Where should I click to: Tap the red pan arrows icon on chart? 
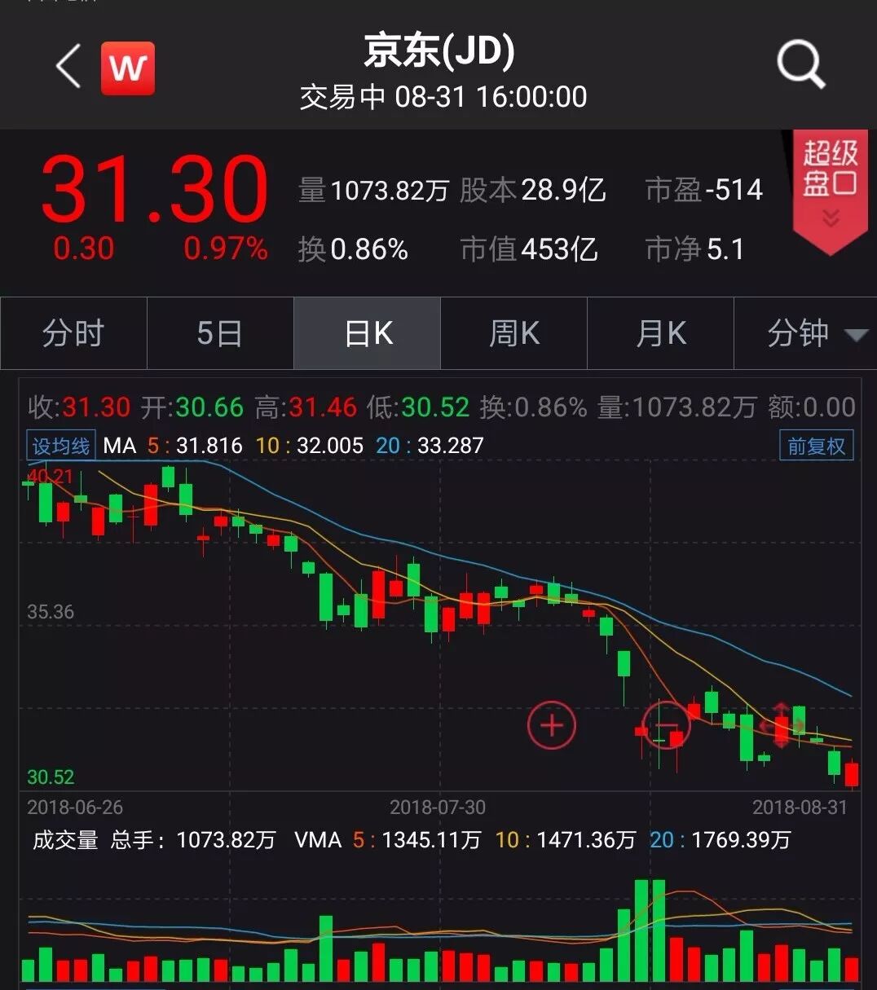click(781, 724)
